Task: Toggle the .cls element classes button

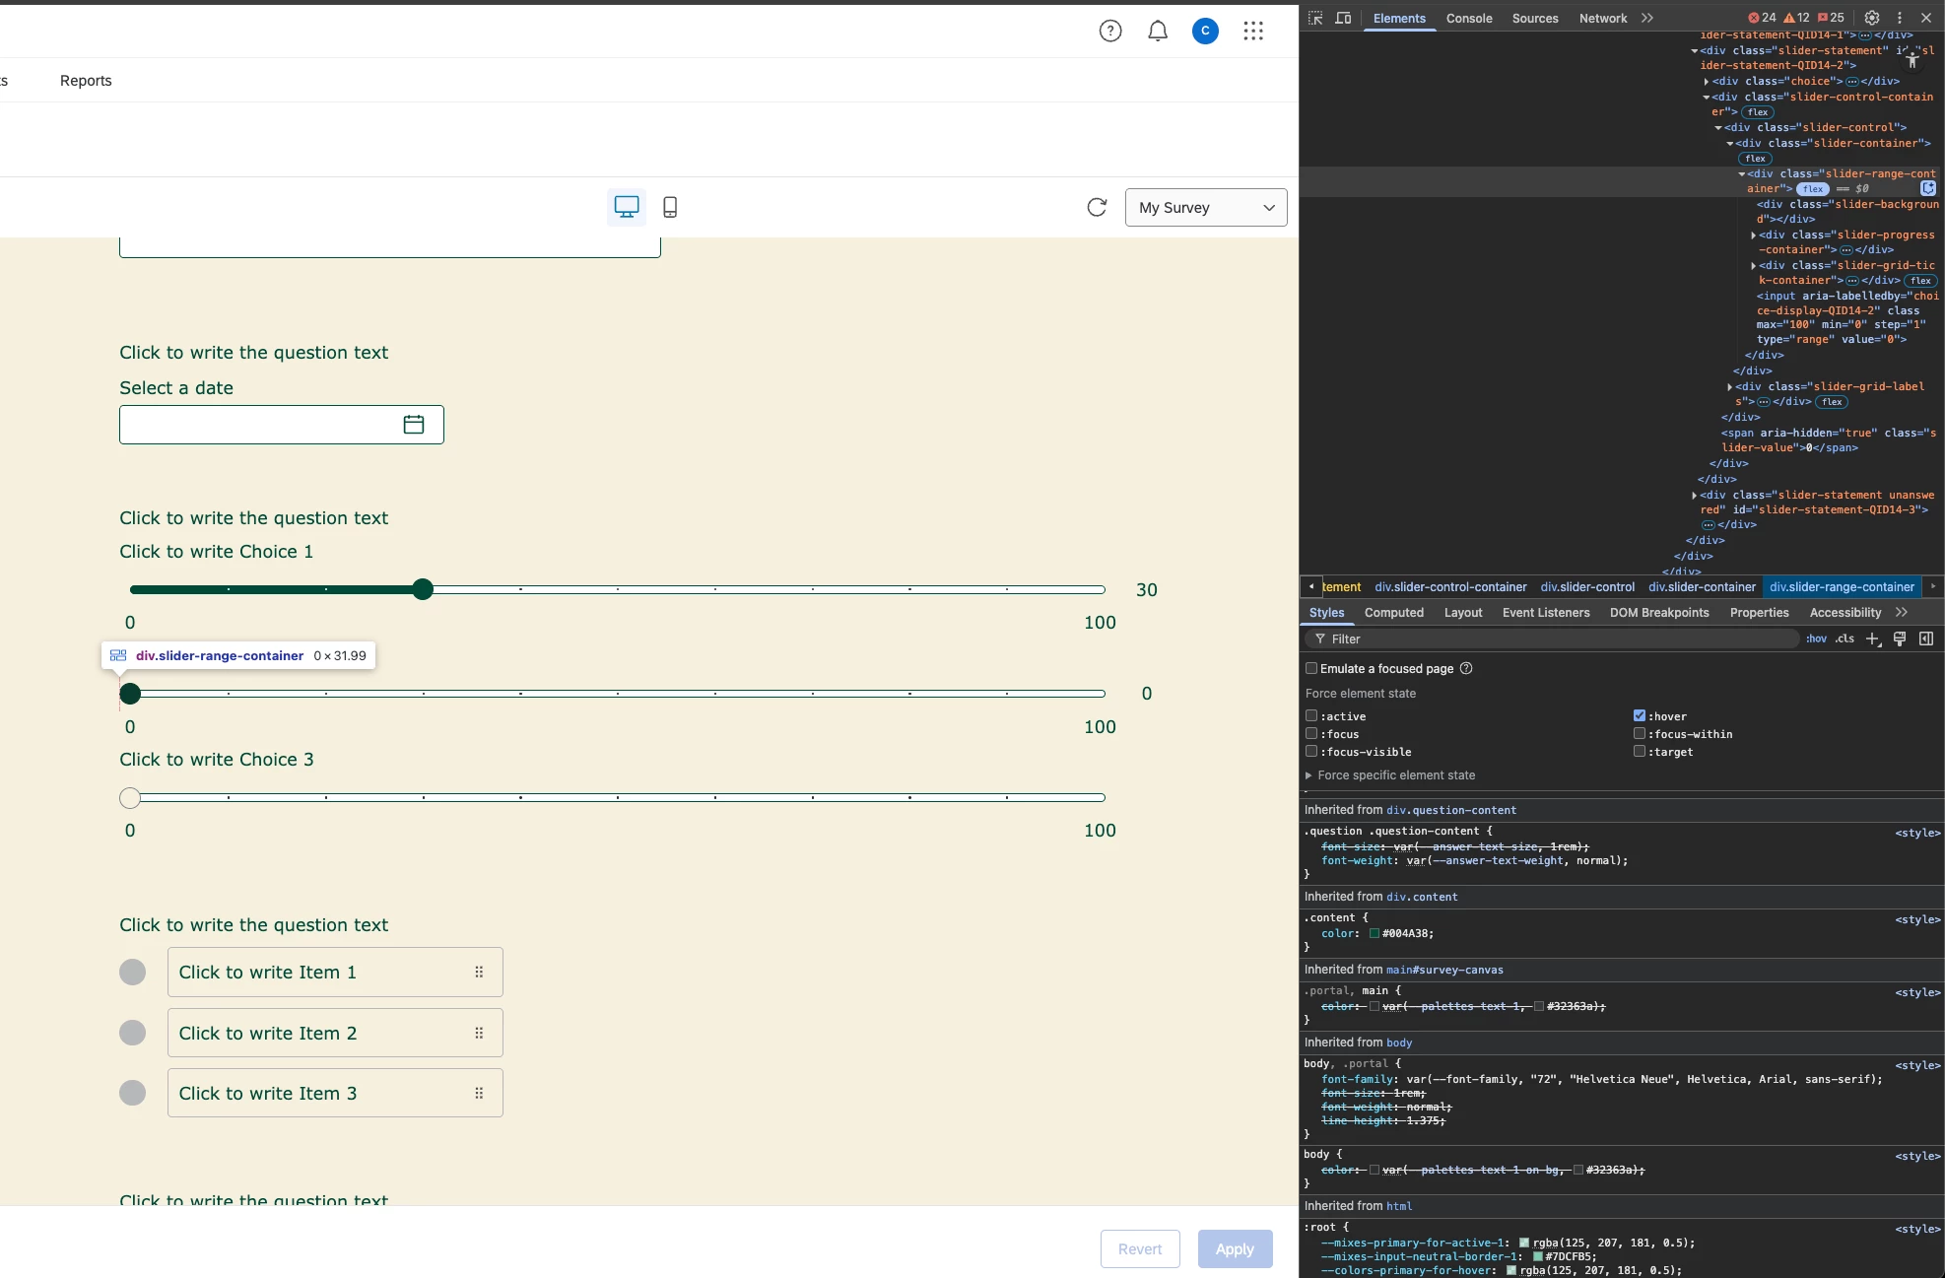Action: [x=1844, y=639]
